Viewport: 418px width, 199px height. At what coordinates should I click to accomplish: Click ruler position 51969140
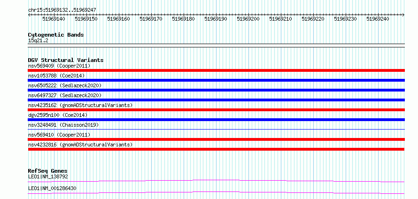click(x=54, y=19)
